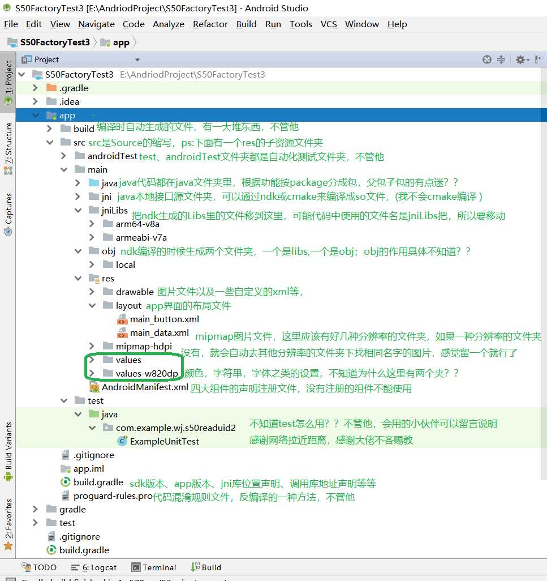This screenshot has width=547, height=581.
Task: Open the Z: Structure side tab
Action: point(8,148)
